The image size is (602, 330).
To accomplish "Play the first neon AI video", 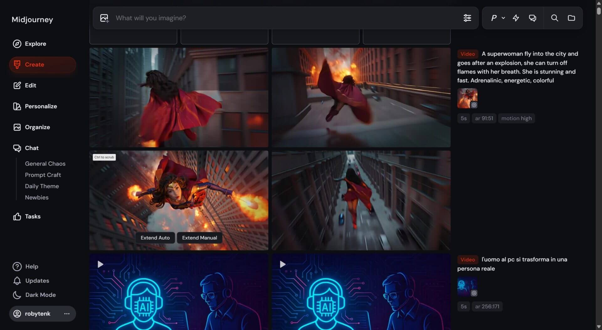I will [x=100, y=264].
